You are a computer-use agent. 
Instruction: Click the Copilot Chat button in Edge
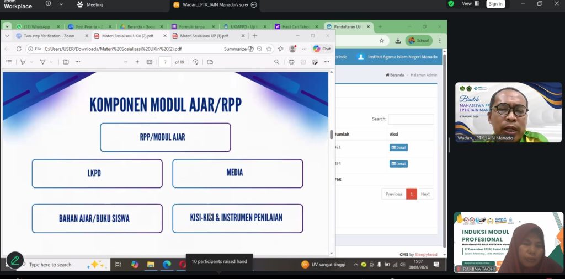pyautogui.click(x=322, y=49)
